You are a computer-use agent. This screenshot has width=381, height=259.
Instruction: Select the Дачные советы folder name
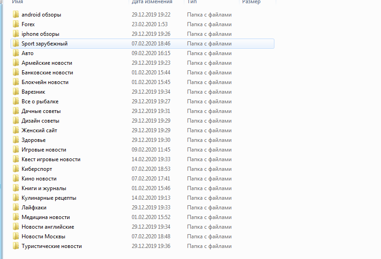(x=41, y=111)
